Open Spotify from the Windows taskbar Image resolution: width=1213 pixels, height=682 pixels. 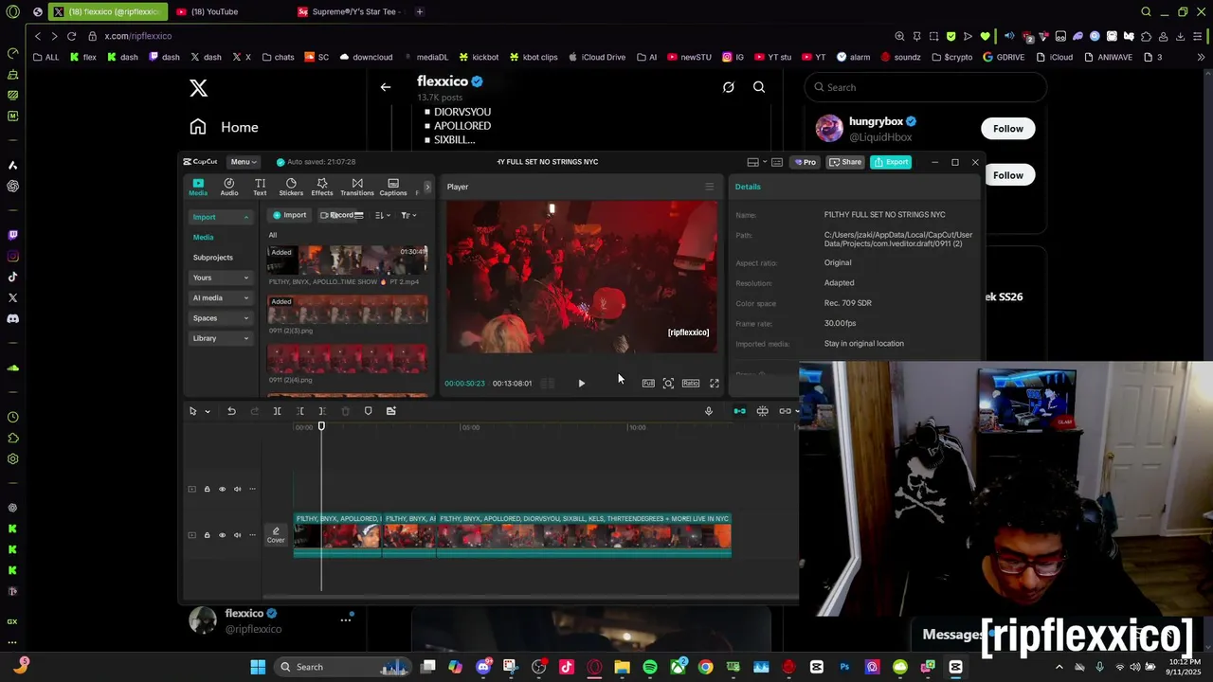click(650, 667)
